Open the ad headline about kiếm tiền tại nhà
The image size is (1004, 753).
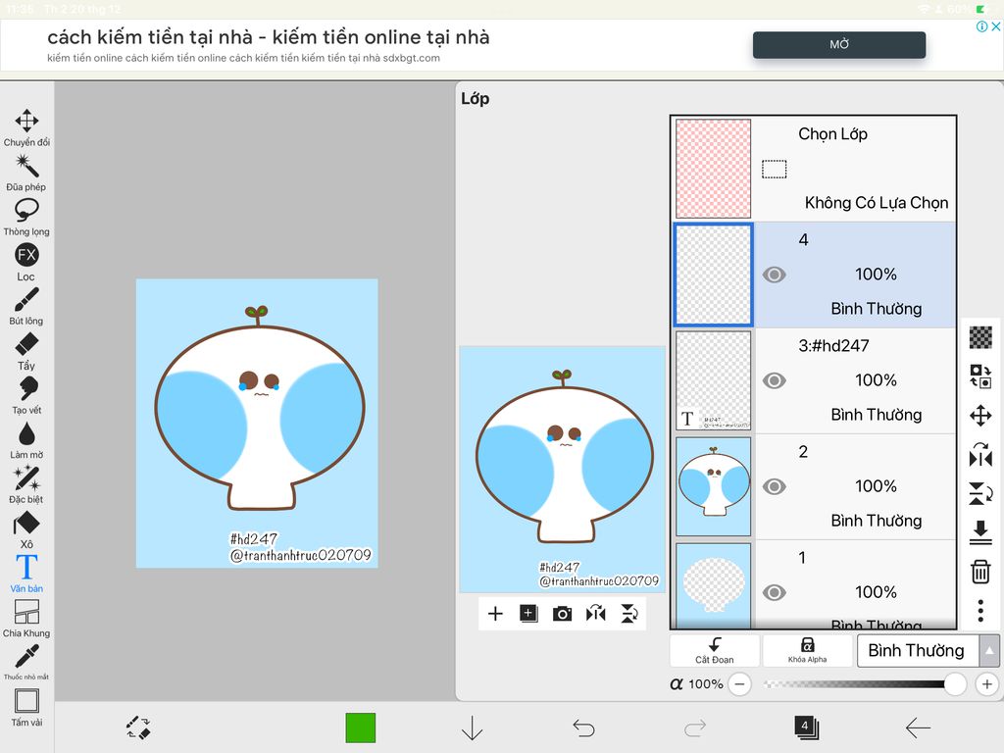pos(269,37)
